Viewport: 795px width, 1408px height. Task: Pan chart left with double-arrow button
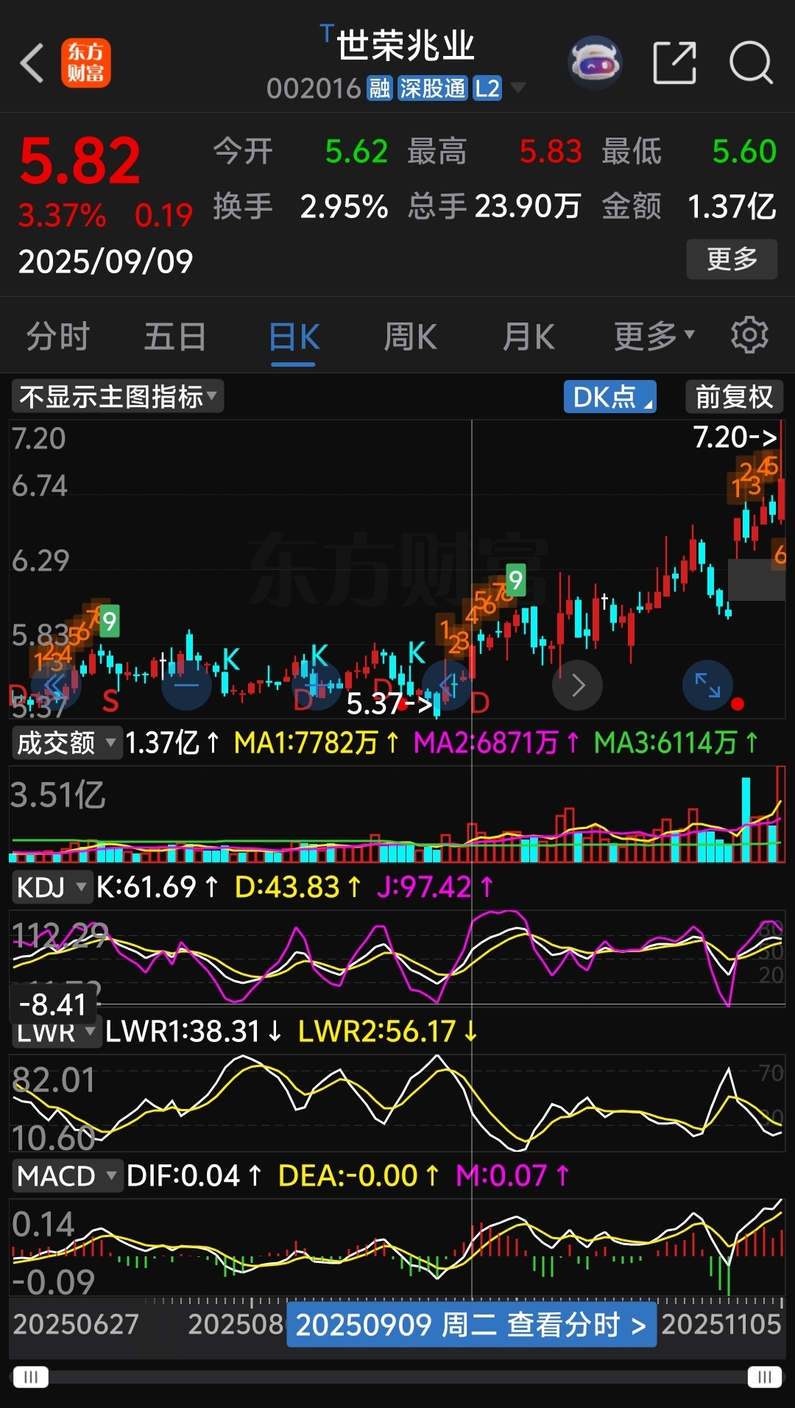[56, 686]
